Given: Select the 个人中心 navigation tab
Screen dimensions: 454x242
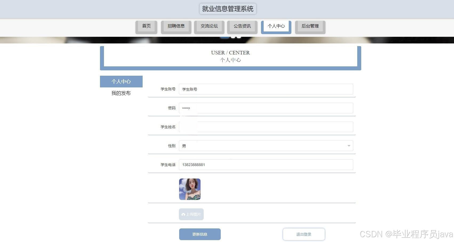Looking at the screenshot, I should point(276,26).
